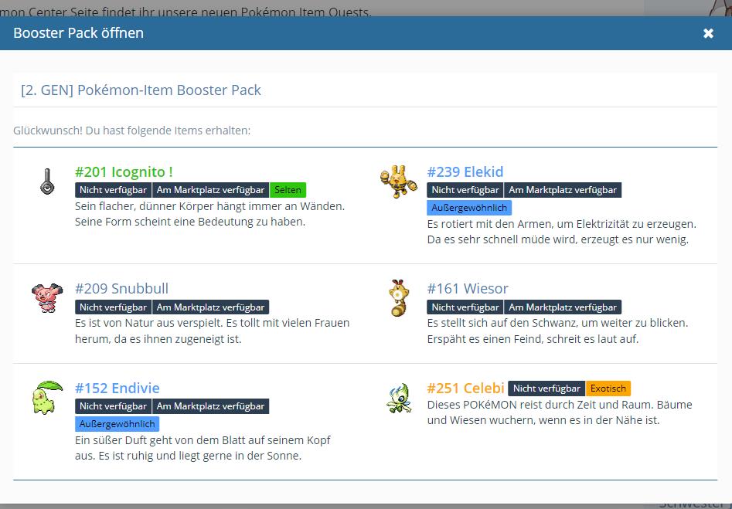Open the #209 Snubbull item link
Image resolution: width=732 pixels, height=509 pixels.
pyautogui.click(x=121, y=289)
